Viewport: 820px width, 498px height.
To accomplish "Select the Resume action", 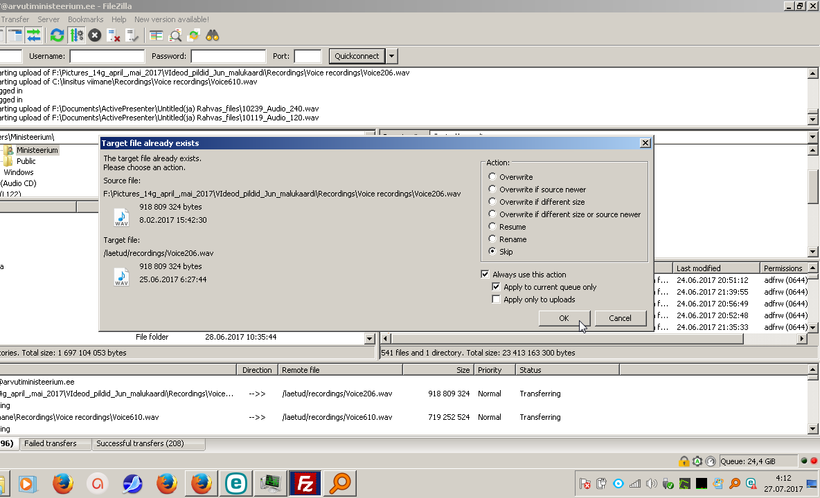I will [493, 227].
